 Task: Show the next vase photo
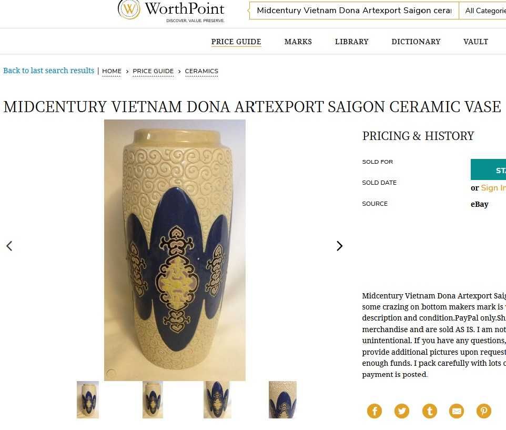coord(339,246)
